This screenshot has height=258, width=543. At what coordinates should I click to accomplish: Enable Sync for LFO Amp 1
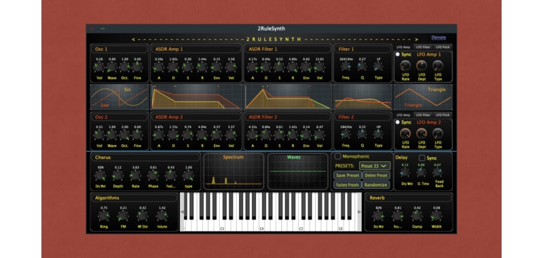point(398,55)
